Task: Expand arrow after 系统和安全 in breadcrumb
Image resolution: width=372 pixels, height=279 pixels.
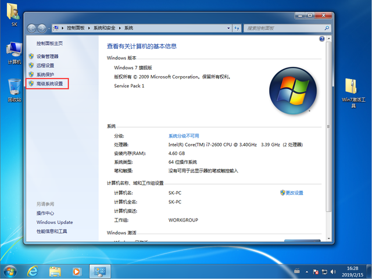Action: (x=120, y=28)
